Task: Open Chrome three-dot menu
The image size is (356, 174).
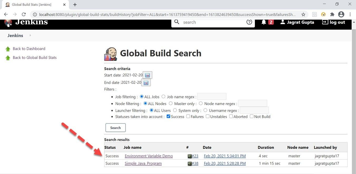Action: [350, 14]
